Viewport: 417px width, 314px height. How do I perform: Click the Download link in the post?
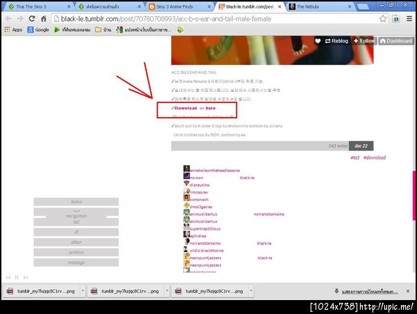(186, 108)
